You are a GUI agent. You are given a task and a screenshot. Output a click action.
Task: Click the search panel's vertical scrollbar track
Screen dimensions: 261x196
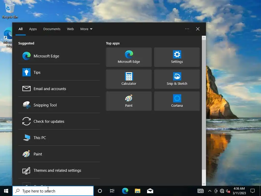[x=204, y=176]
